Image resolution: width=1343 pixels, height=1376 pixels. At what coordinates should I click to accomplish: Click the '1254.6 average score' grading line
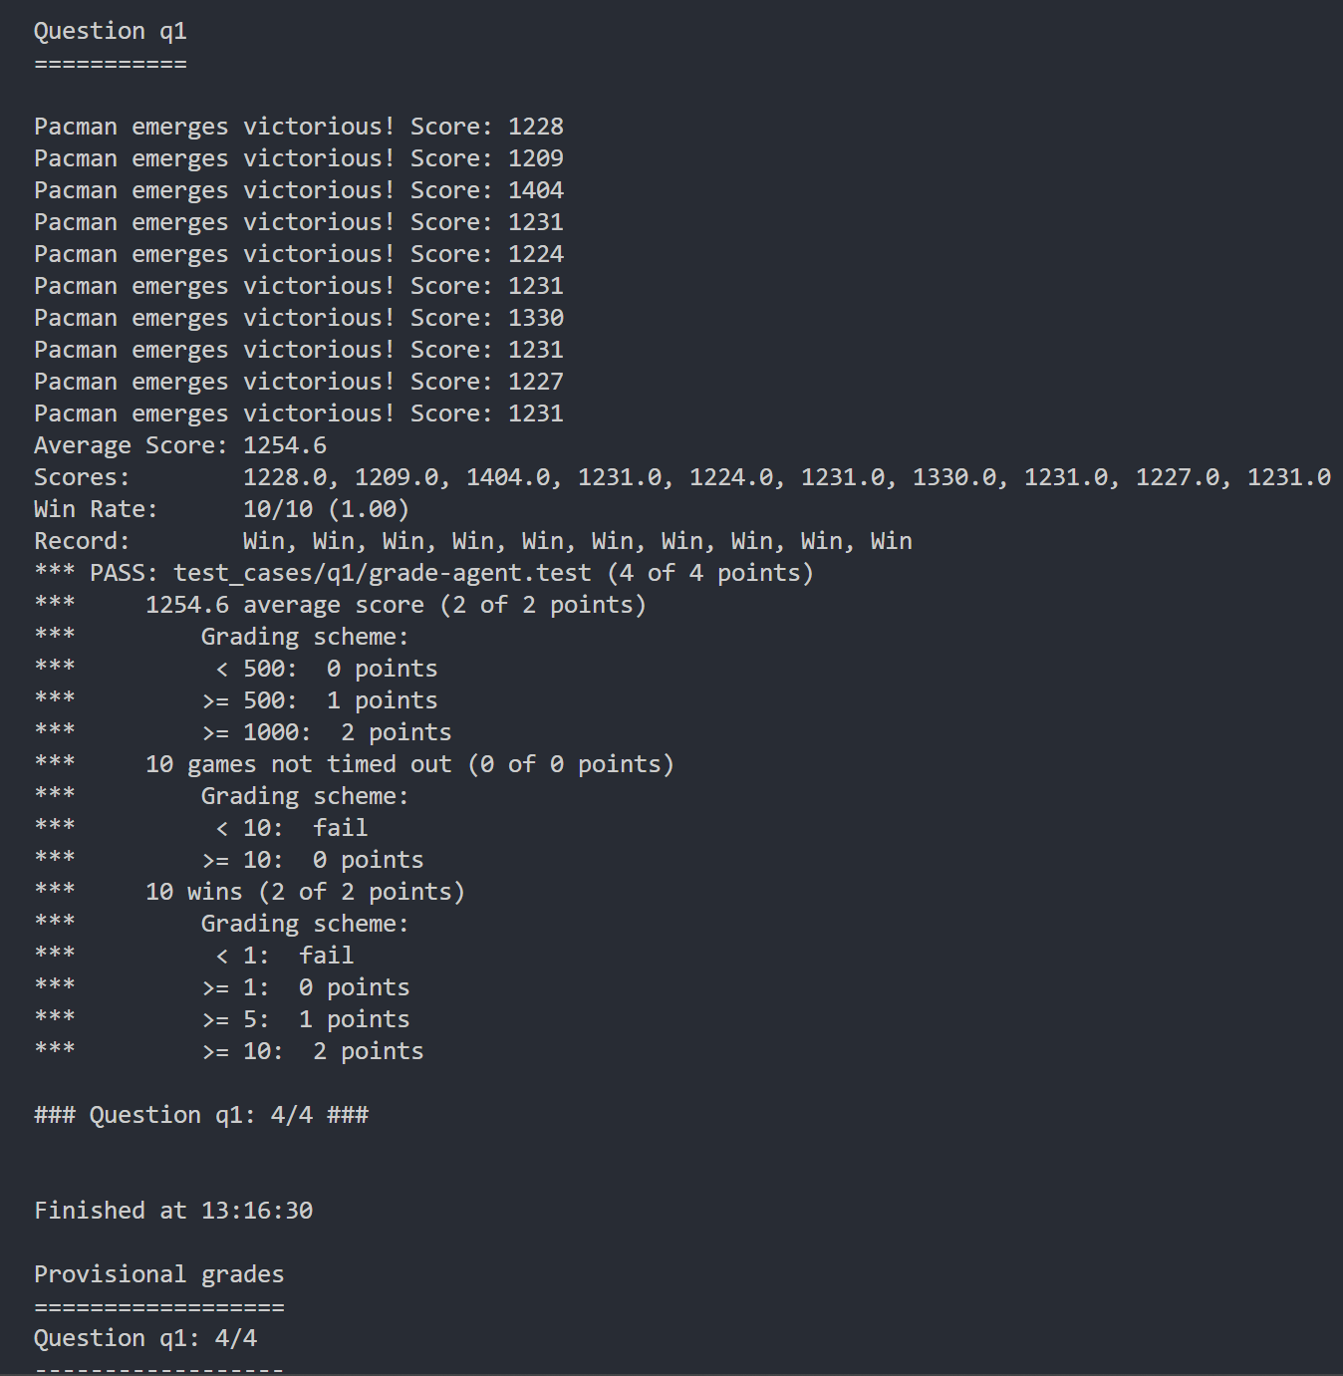(396, 605)
